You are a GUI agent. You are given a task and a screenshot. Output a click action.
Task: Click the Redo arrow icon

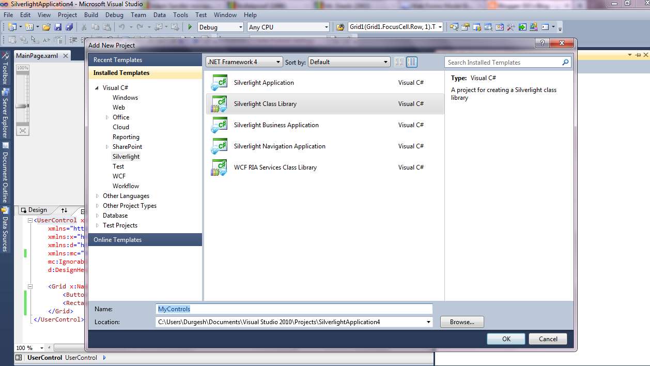point(140,27)
